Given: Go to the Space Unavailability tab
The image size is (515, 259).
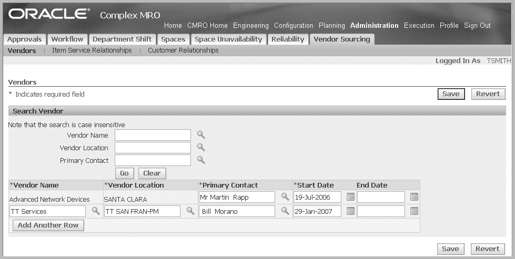Looking at the screenshot, I should pos(228,39).
